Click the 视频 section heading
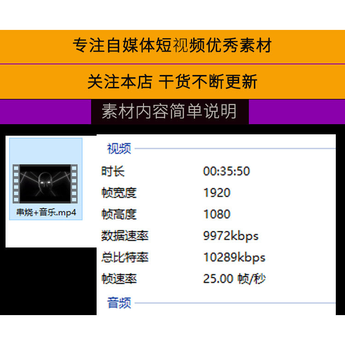 point(119,149)
